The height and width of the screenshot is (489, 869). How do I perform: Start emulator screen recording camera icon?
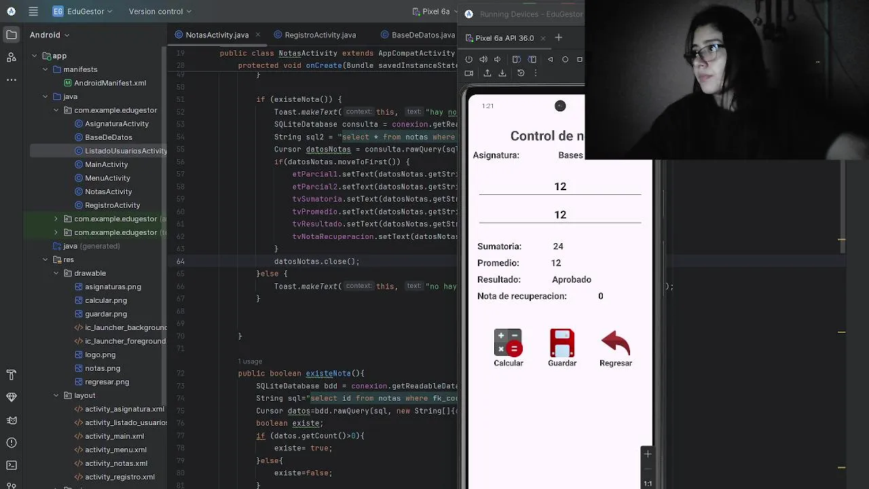[468, 73]
